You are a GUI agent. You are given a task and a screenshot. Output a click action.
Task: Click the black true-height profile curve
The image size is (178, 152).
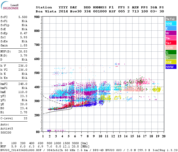click(x=59, y=110)
